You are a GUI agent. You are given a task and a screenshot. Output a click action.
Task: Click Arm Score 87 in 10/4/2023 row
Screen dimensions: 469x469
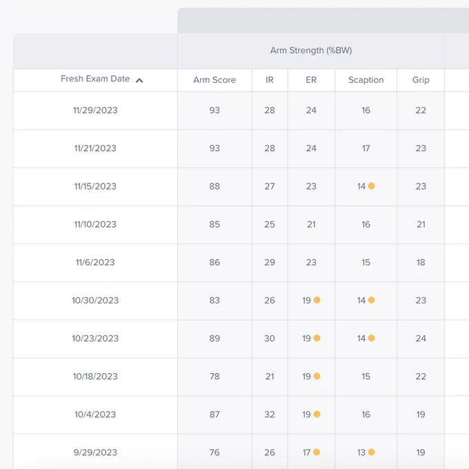(214, 415)
